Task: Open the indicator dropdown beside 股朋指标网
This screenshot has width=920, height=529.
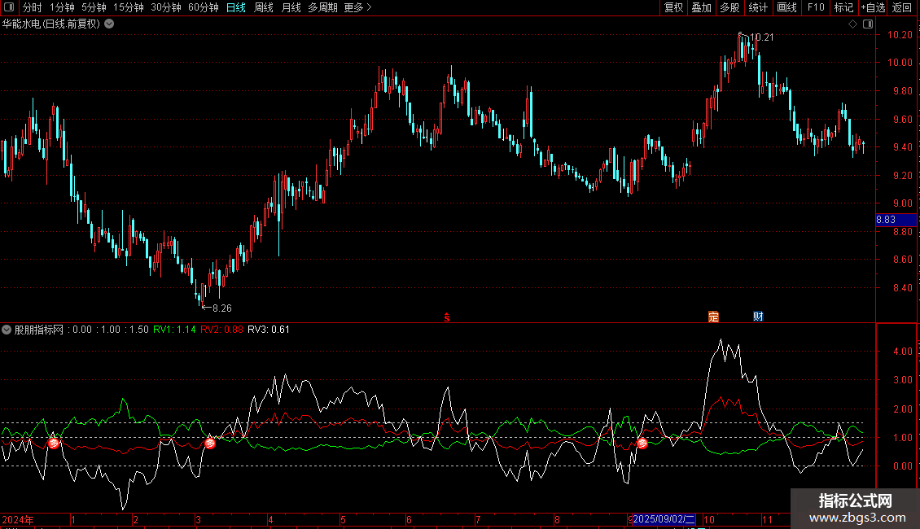Action: [7, 330]
